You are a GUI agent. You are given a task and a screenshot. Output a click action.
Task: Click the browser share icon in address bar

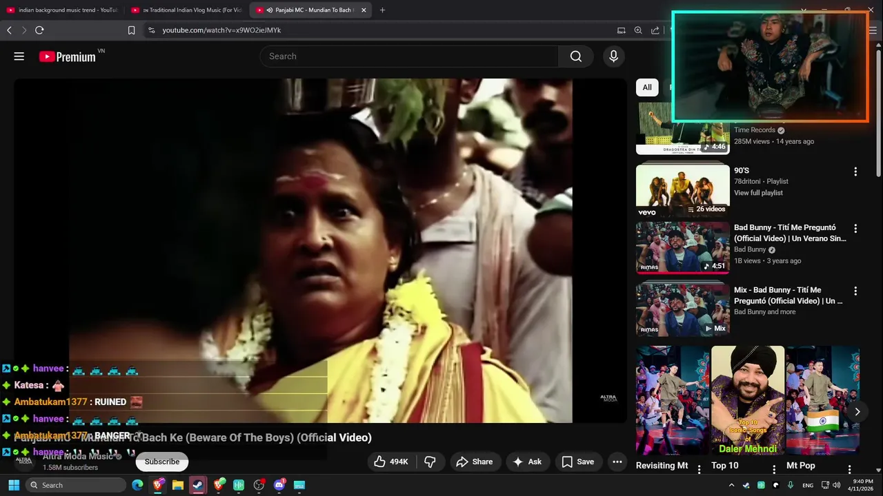(655, 30)
